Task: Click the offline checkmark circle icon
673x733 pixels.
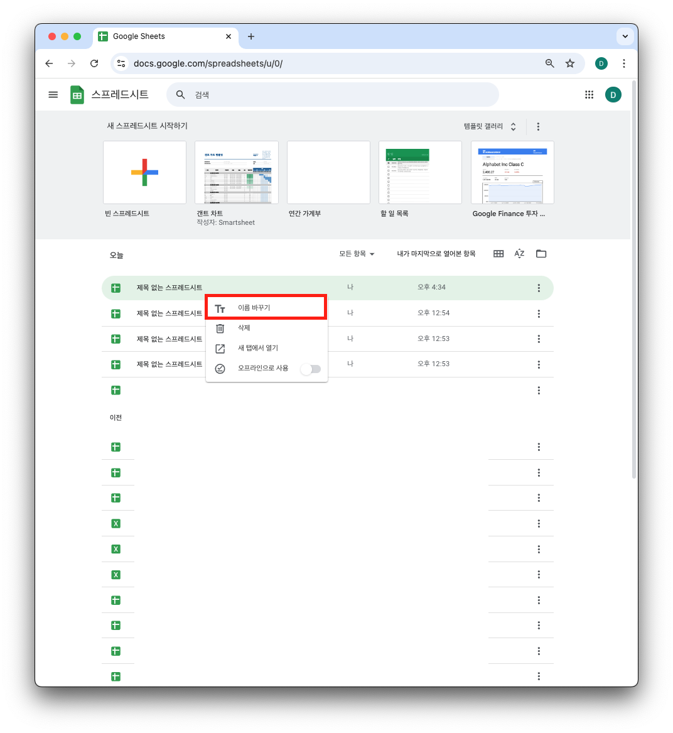Action: 220,369
